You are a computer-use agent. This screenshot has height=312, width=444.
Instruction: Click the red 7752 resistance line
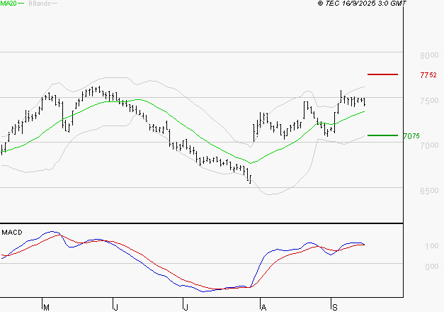point(382,74)
